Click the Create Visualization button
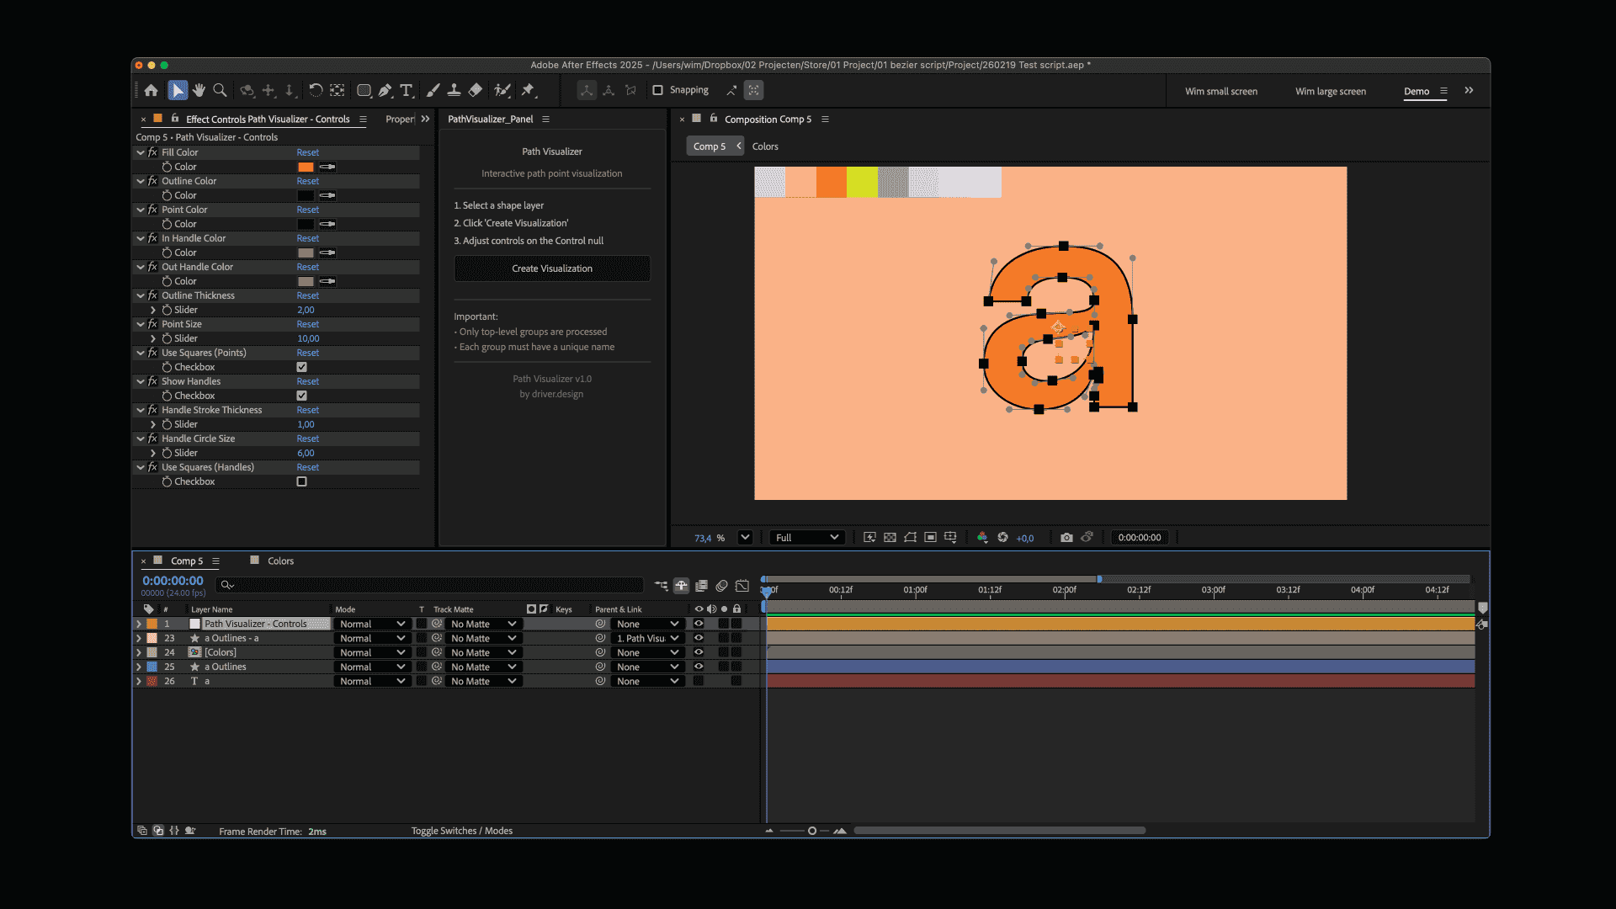 552,268
